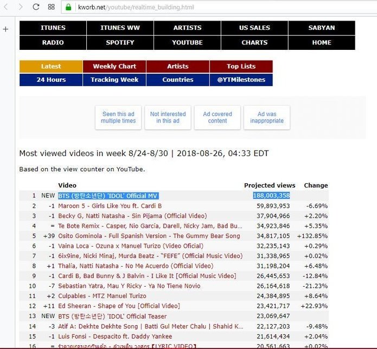377x349 pixels.
Task: Open BTS 'IDOL' Official Teaser link
Action: click(x=112, y=316)
